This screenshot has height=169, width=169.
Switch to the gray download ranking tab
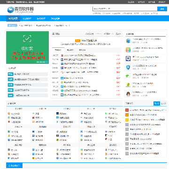point(163,103)
